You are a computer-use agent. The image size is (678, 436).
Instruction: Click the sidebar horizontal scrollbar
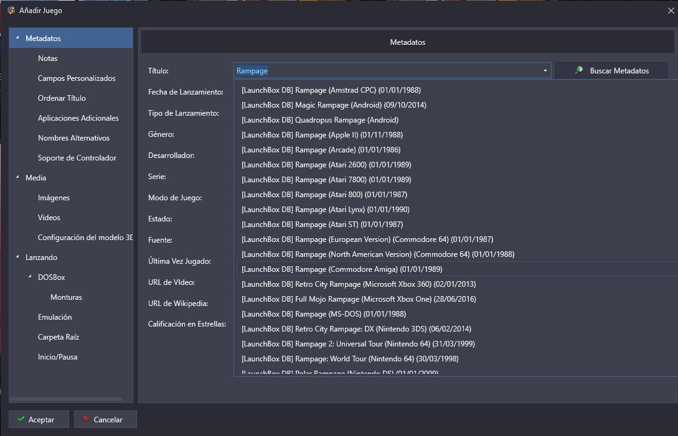(66, 399)
